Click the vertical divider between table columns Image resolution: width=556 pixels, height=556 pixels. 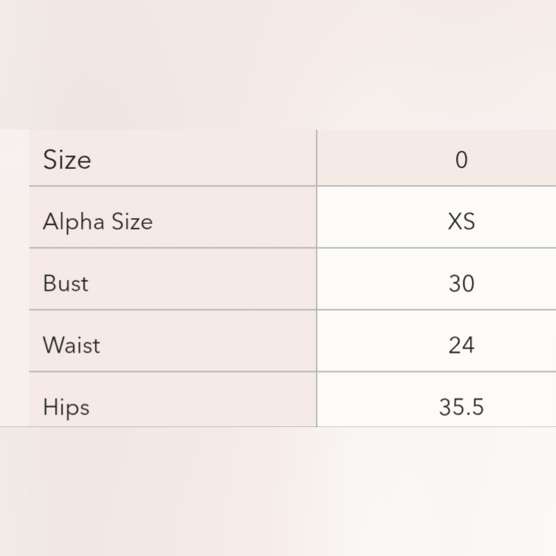pyautogui.click(x=317, y=278)
